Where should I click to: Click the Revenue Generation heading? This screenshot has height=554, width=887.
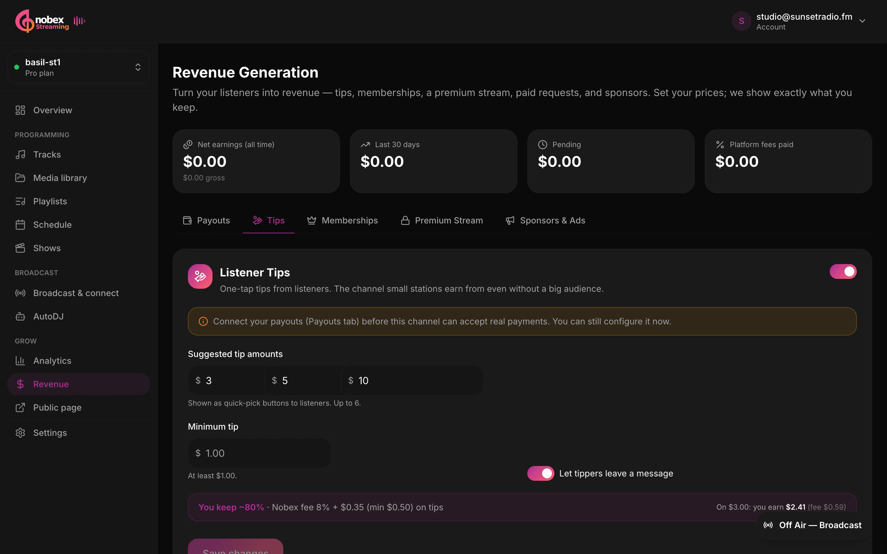tap(245, 73)
